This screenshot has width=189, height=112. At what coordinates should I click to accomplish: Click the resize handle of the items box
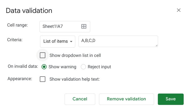tap(156, 45)
